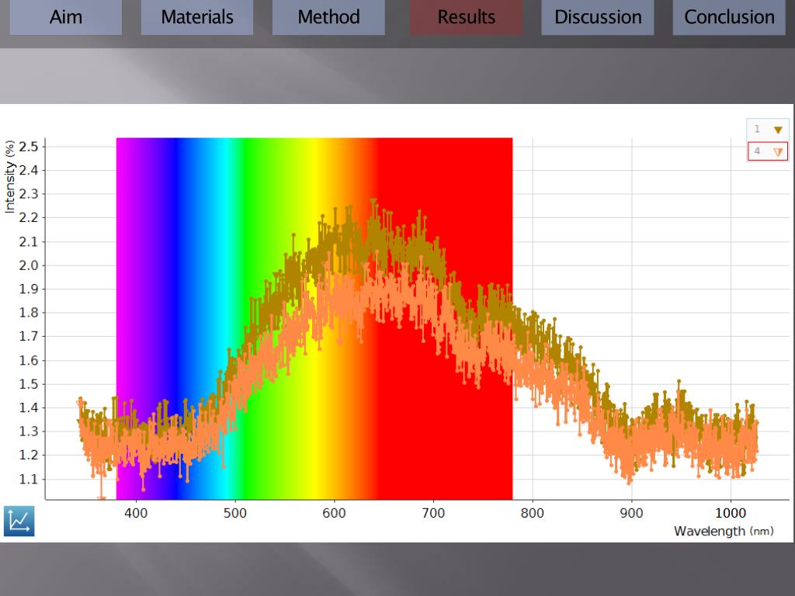Go to the Aim section
Image resolution: width=795 pixels, height=596 pixels.
[x=65, y=17]
